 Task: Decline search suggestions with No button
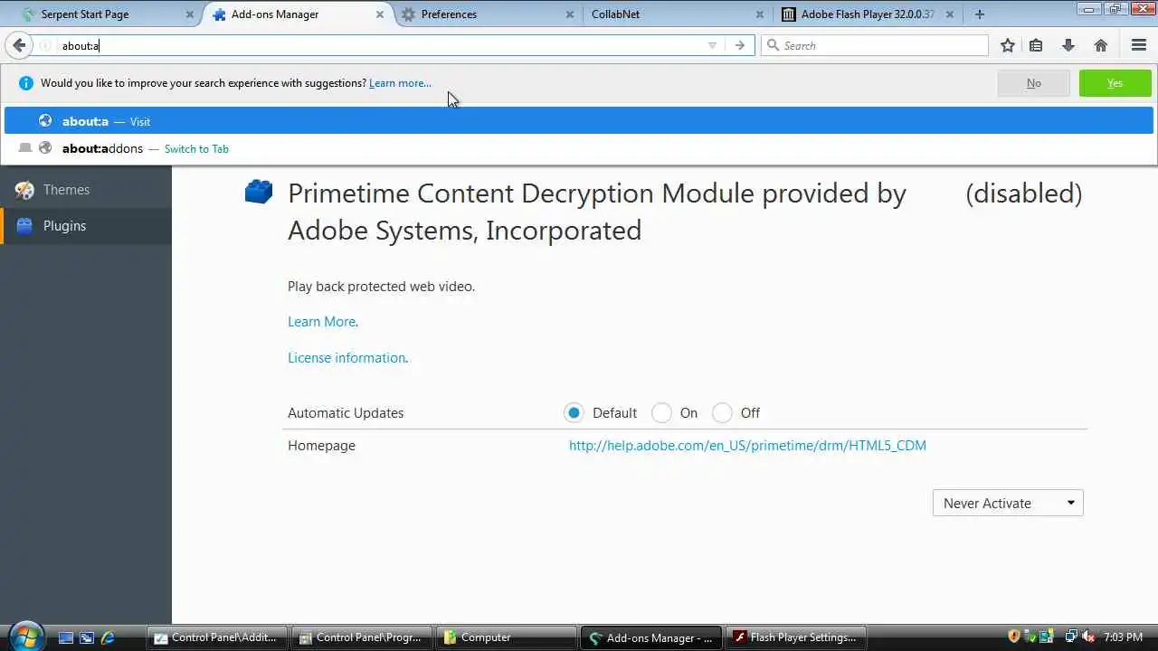click(x=1033, y=83)
